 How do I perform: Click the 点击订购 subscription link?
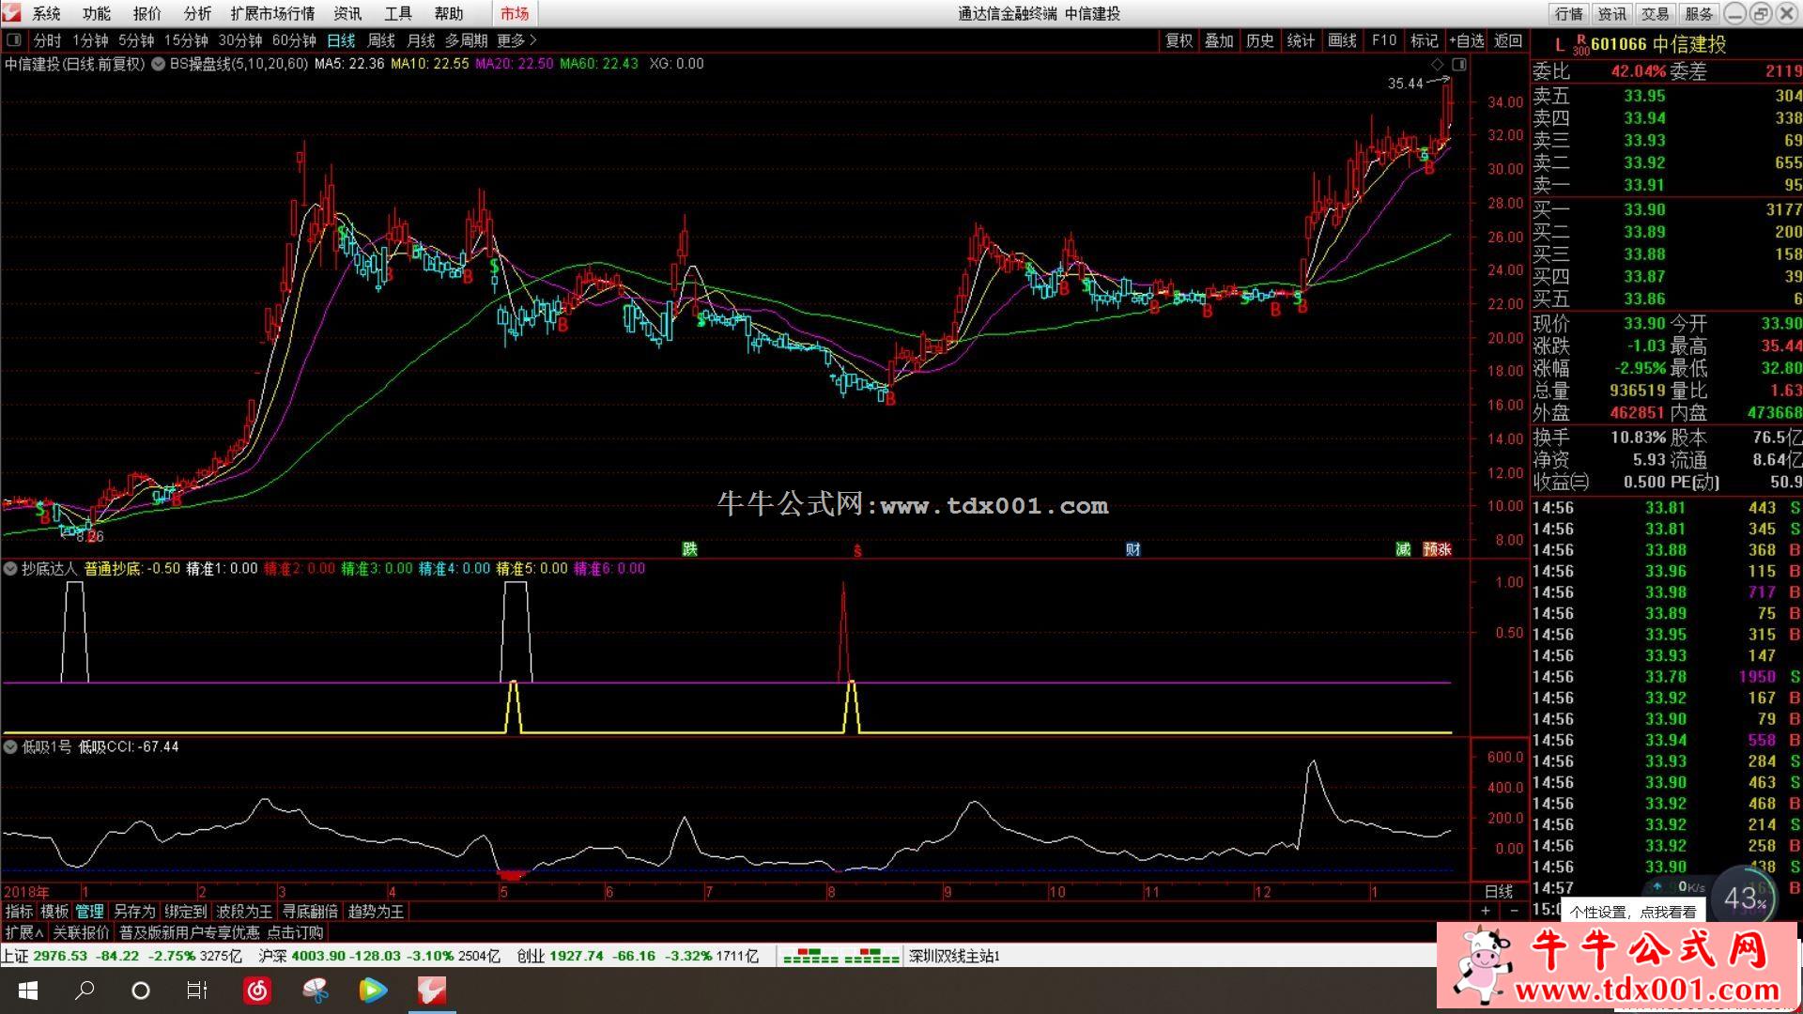pyautogui.click(x=295, y=932)
